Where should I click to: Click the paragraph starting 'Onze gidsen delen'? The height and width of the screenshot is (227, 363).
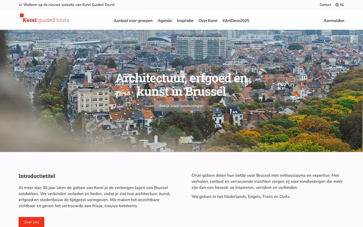point(267,181)
